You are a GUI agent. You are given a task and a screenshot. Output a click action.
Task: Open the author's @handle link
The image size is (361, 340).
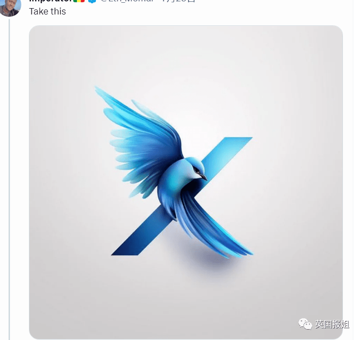127,1
